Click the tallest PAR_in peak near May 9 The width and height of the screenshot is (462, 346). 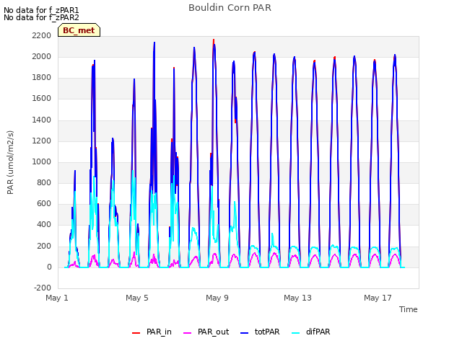coord(214,40)
